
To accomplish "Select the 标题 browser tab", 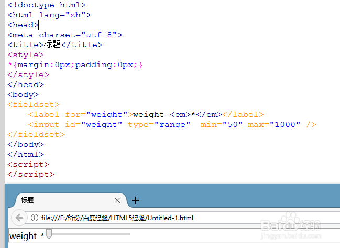I will [x=71, y=200].
